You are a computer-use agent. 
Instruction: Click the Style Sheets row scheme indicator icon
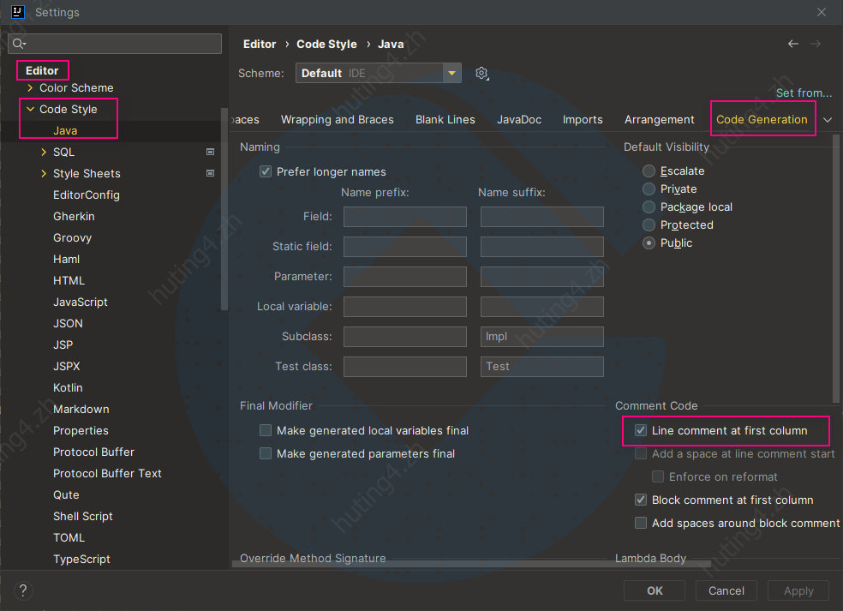[210, 173]
